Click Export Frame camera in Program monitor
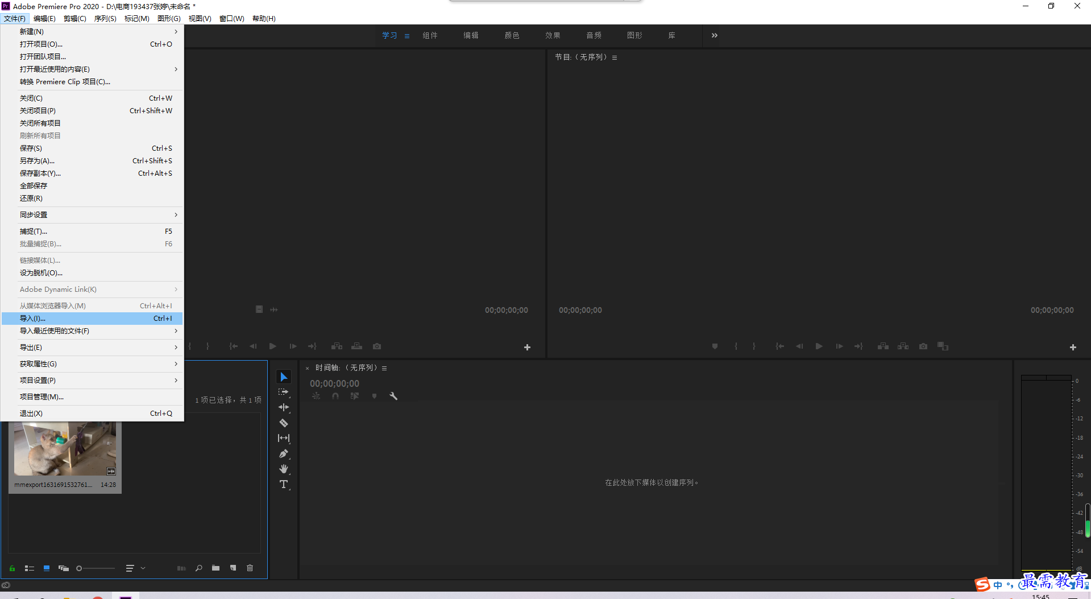The height and width of the screenshot is (599, 1091). (x=923, y=346)
